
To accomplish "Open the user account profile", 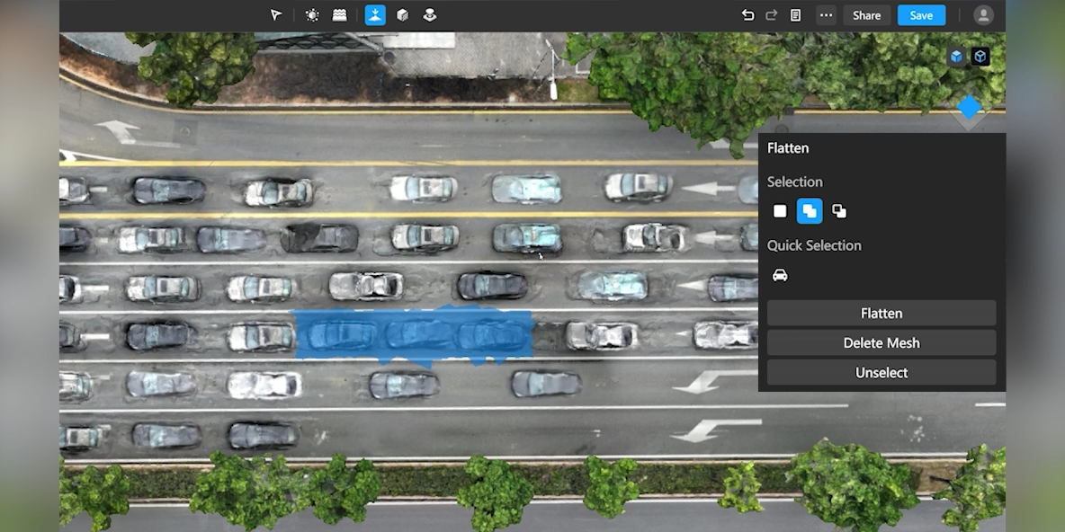I will coord(983,15).
